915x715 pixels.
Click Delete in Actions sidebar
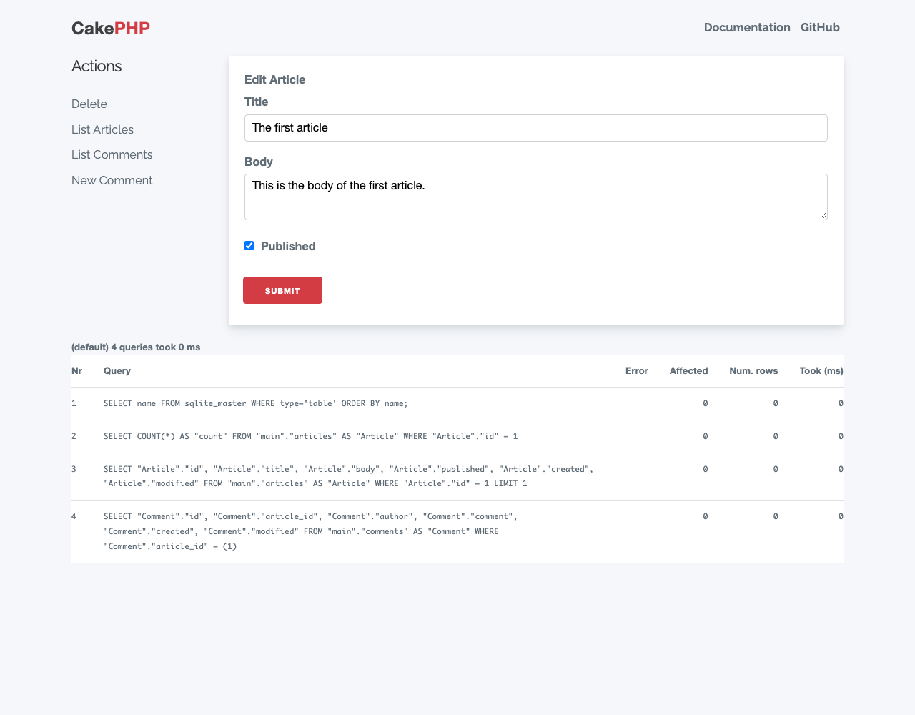pyautogui.click(x=89, y=104)
